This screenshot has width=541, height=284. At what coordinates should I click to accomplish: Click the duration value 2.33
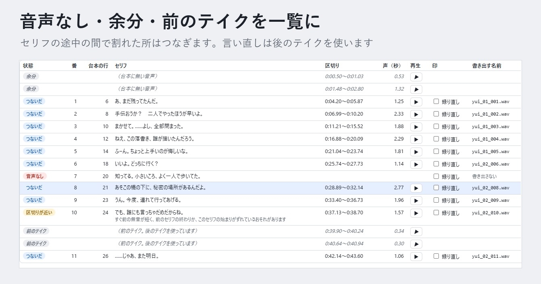[x=399, y=114]
